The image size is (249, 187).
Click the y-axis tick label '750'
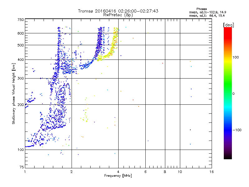(x=21, y=20)
